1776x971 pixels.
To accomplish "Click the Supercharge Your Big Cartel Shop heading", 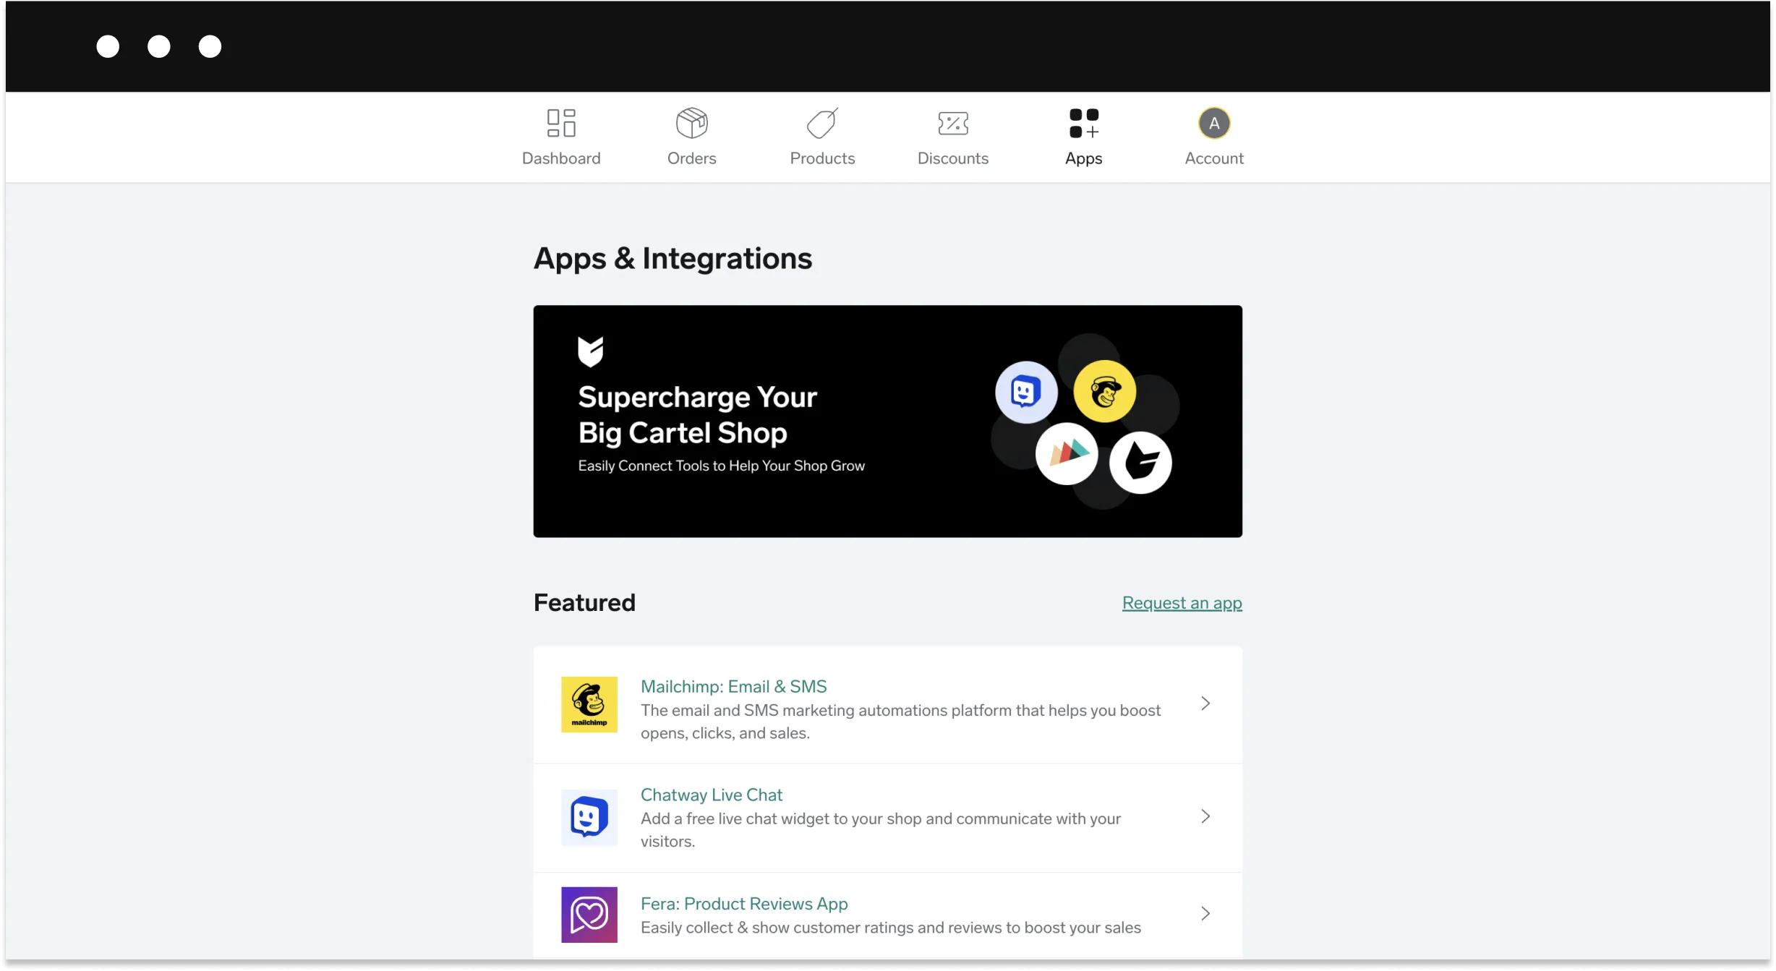I will tap(698, 415).
